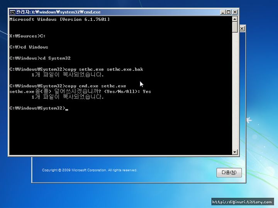The height and width of the screenshot is (208, 278).
Task: Click the 'cd Windows' command line
Action: coord(29,47)
